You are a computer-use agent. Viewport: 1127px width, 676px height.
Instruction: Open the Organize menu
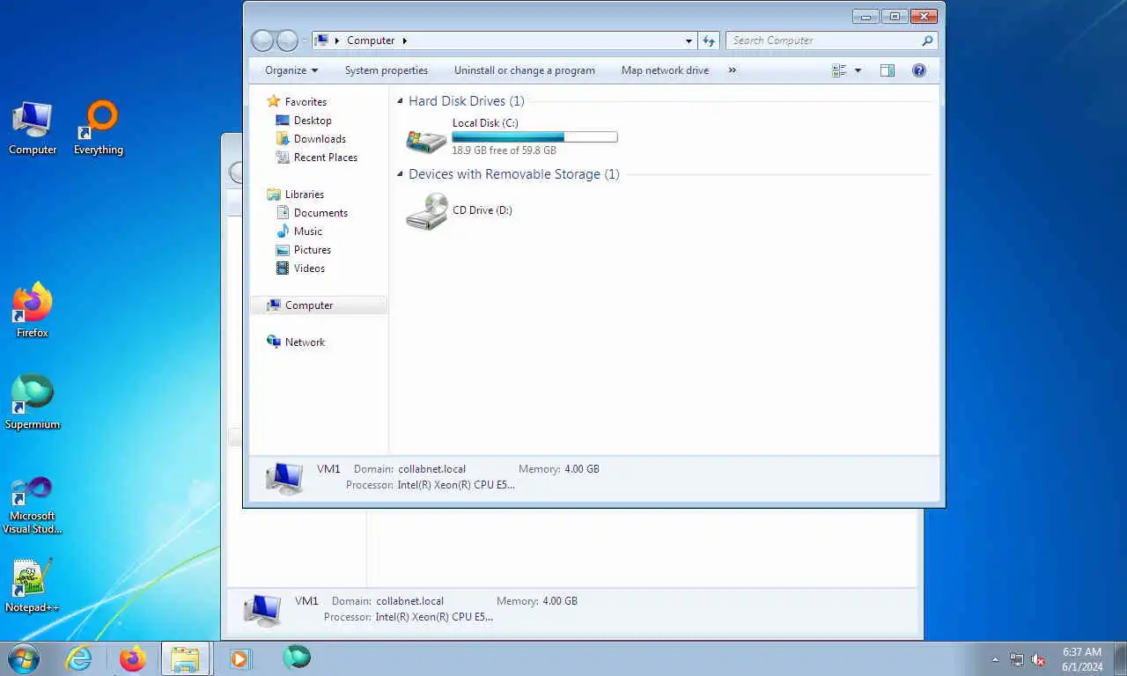291,70
